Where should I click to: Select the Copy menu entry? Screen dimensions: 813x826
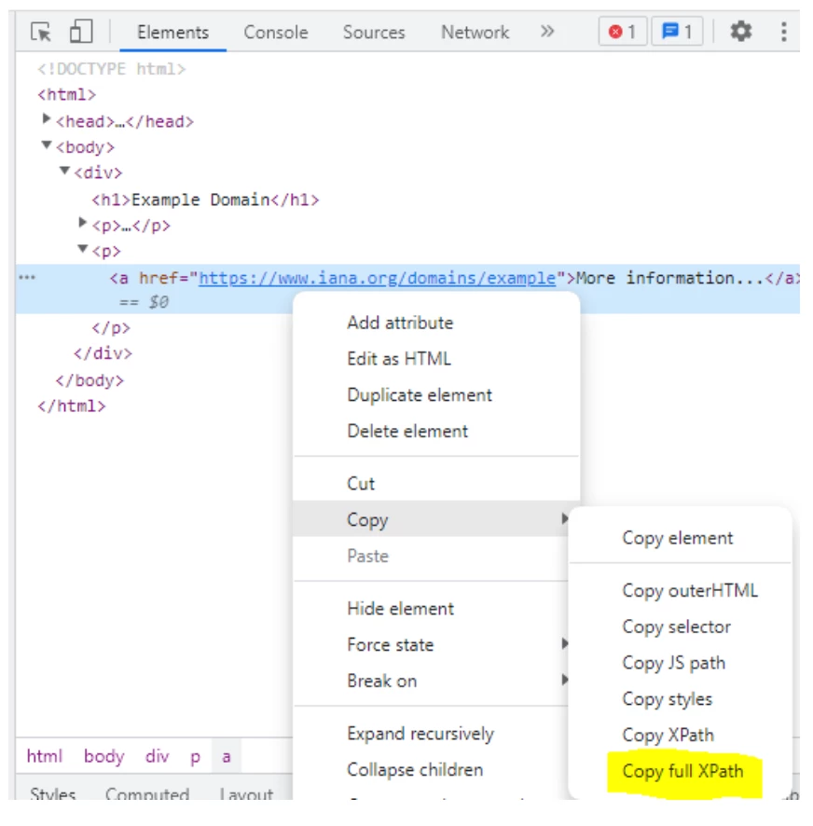point(432,519)
